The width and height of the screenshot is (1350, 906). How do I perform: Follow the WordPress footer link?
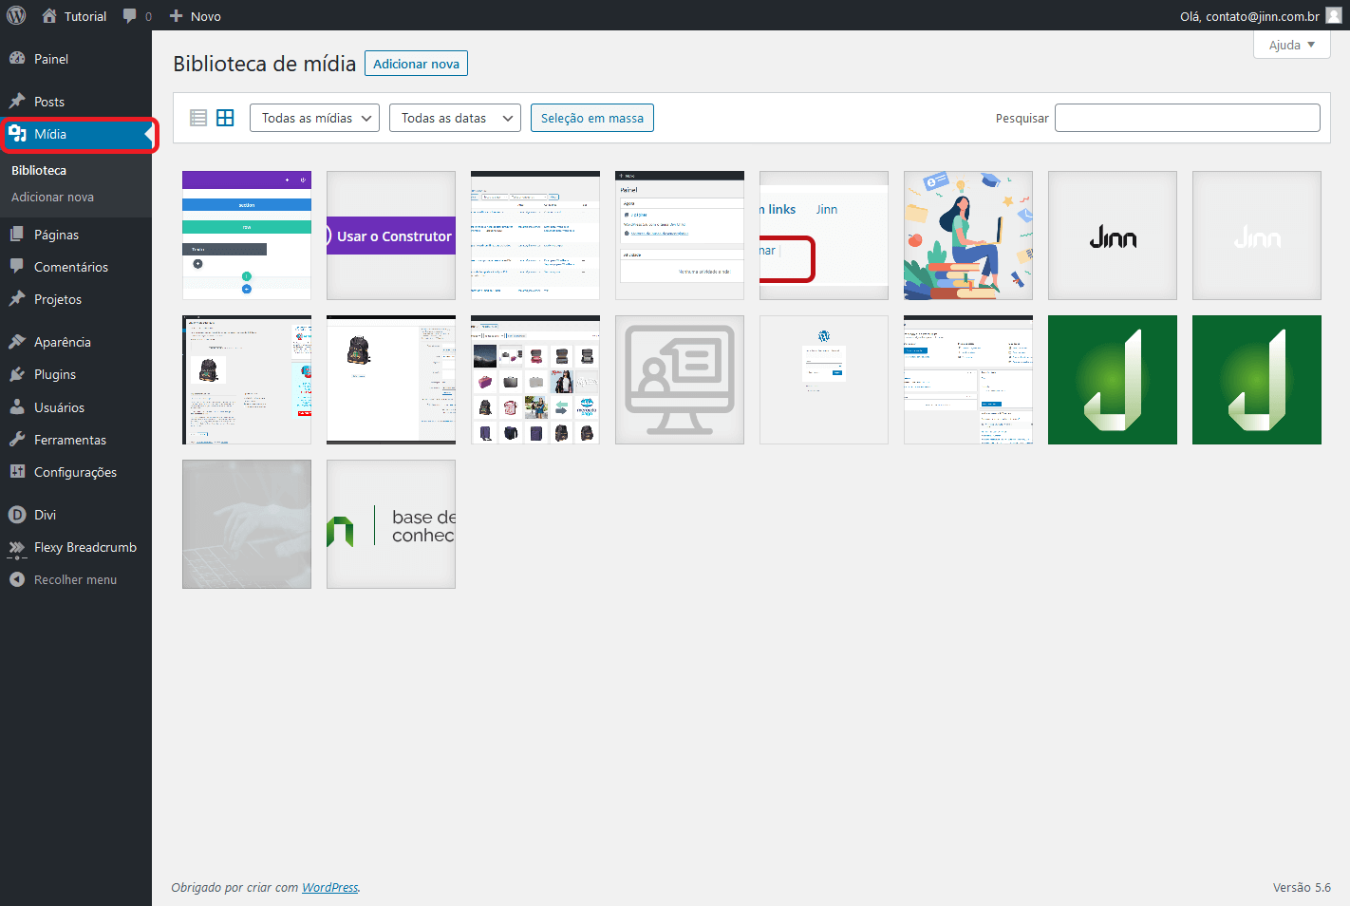click(329, 887)
